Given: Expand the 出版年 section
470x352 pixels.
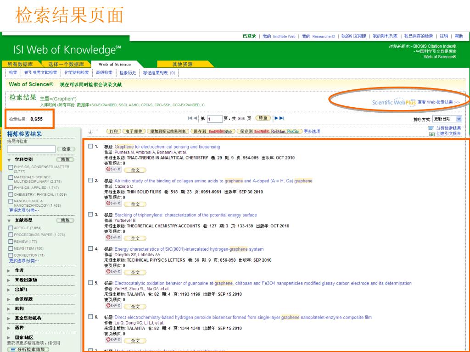Looking at the screenshot, I should (x=9, y=290).
